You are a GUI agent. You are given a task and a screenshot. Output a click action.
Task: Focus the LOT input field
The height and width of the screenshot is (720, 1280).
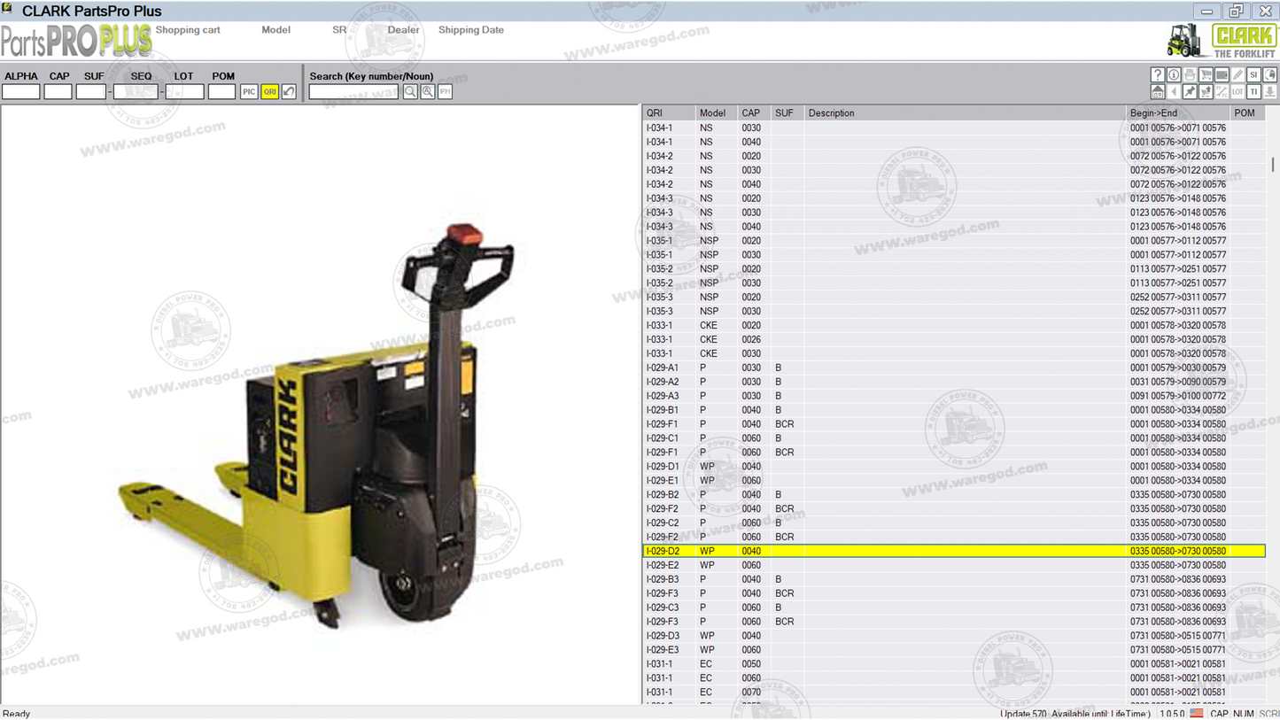(x=185, y=91)
